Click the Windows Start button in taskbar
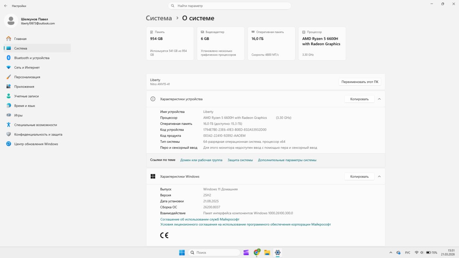 [182, 252]
